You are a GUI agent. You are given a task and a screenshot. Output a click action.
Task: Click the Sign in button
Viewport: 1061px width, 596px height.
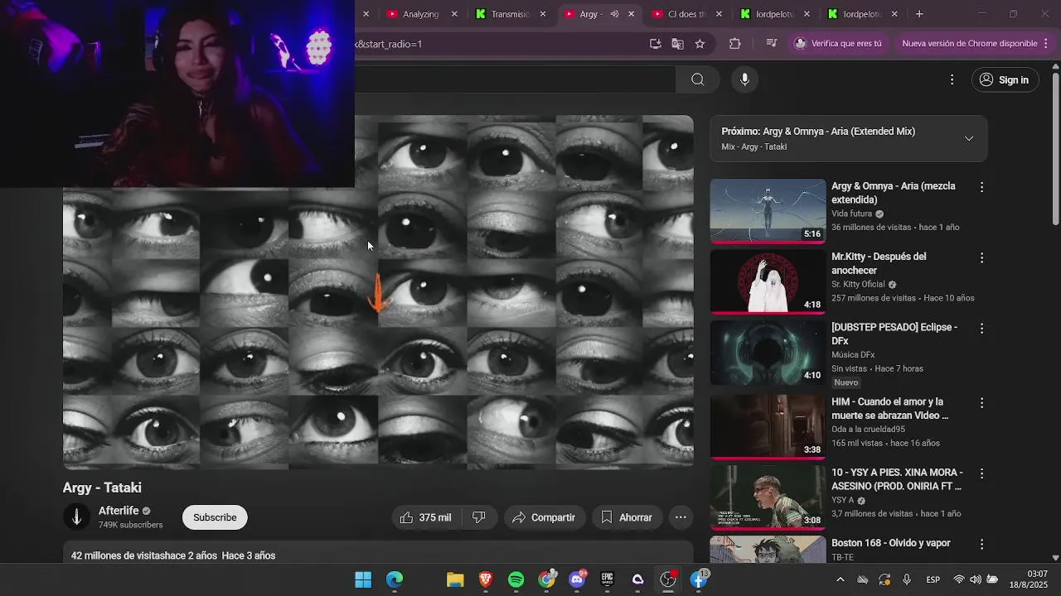[1004, 79]
